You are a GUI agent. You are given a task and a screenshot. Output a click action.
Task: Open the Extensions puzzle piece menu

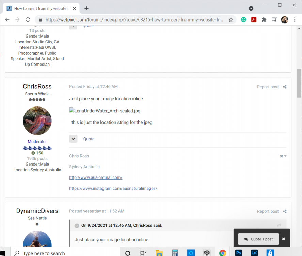click(x=264, y=19)
